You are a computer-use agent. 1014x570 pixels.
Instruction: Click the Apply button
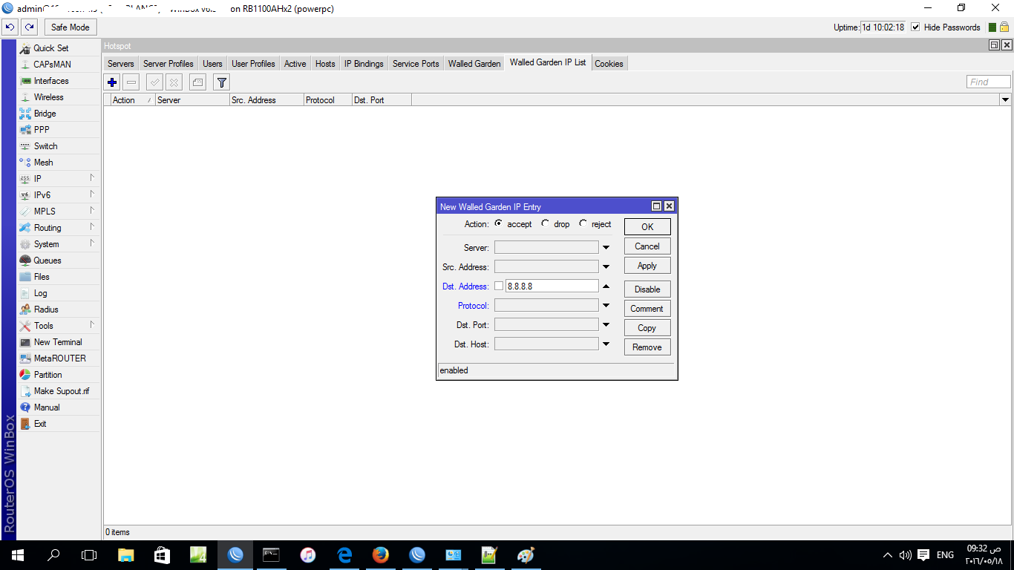click(647, 266)
